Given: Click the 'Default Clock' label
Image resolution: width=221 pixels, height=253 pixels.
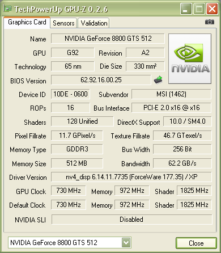Looking at the screenshot, I should (x=27, y=205).
